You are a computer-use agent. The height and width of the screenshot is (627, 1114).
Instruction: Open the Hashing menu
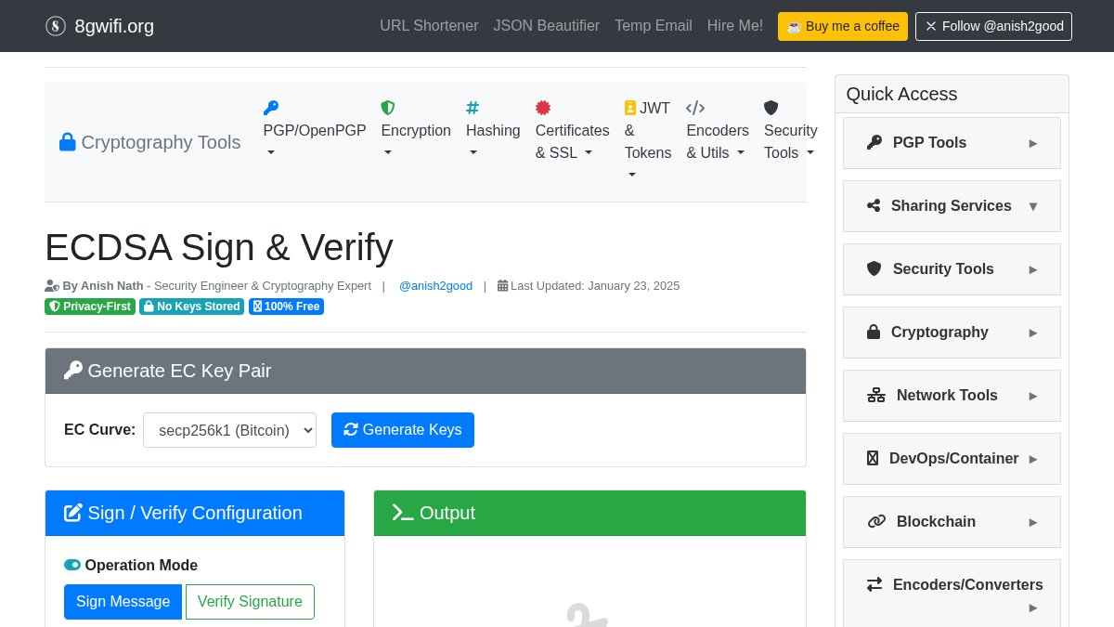(x=493, y=131)
